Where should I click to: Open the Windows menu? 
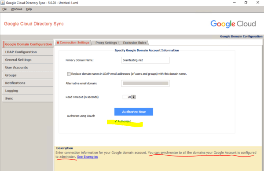pyautogui.click(x=17, y=9)
